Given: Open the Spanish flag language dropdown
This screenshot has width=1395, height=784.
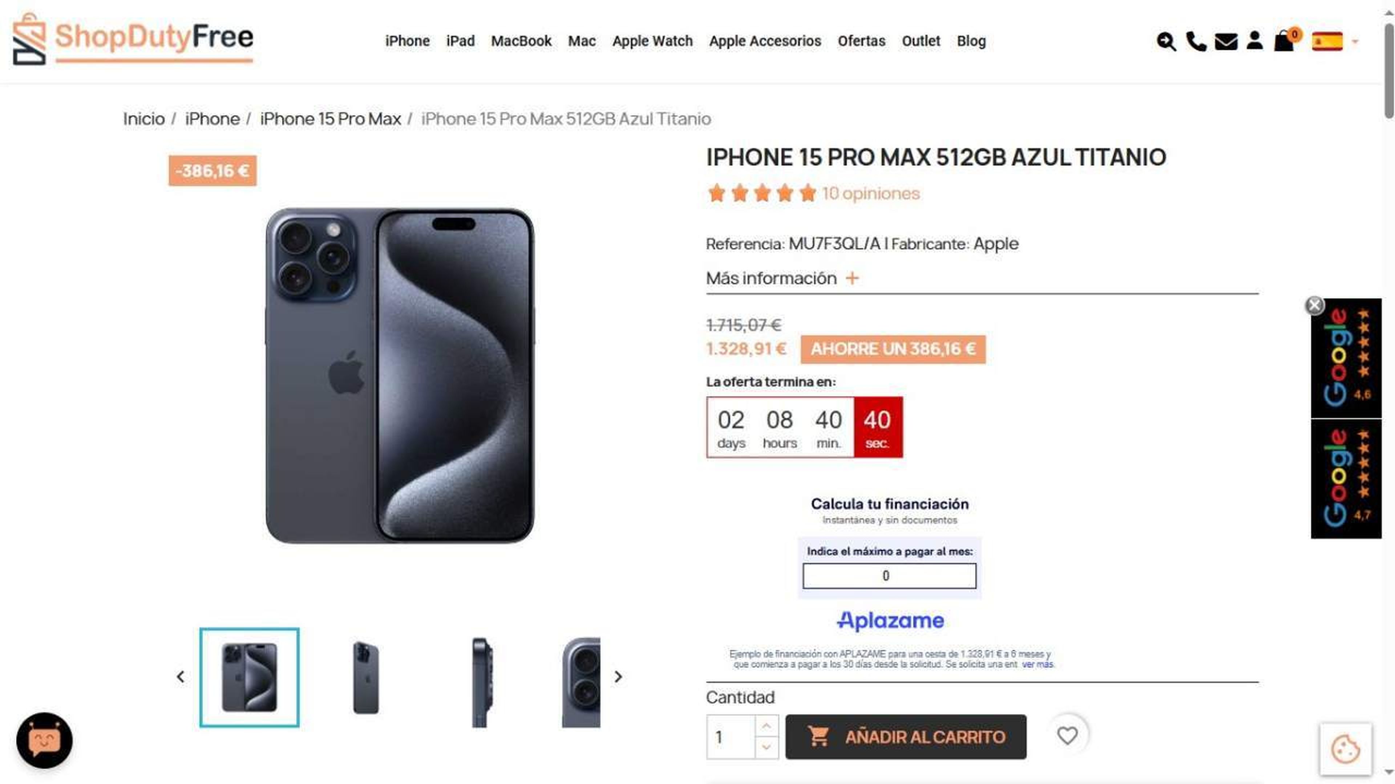Looking at the screenshot, I should 1334,42.
